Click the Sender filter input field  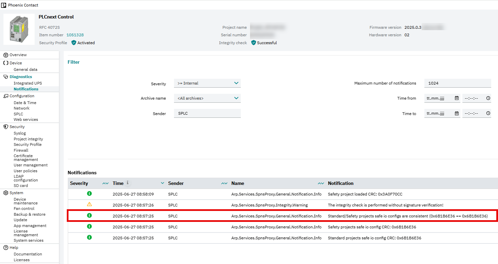click(207, 113)
